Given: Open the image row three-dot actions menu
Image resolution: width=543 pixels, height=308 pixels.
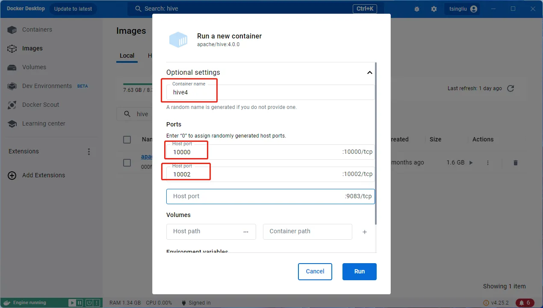Looking at the screenshot, I should tap(488, 163).
